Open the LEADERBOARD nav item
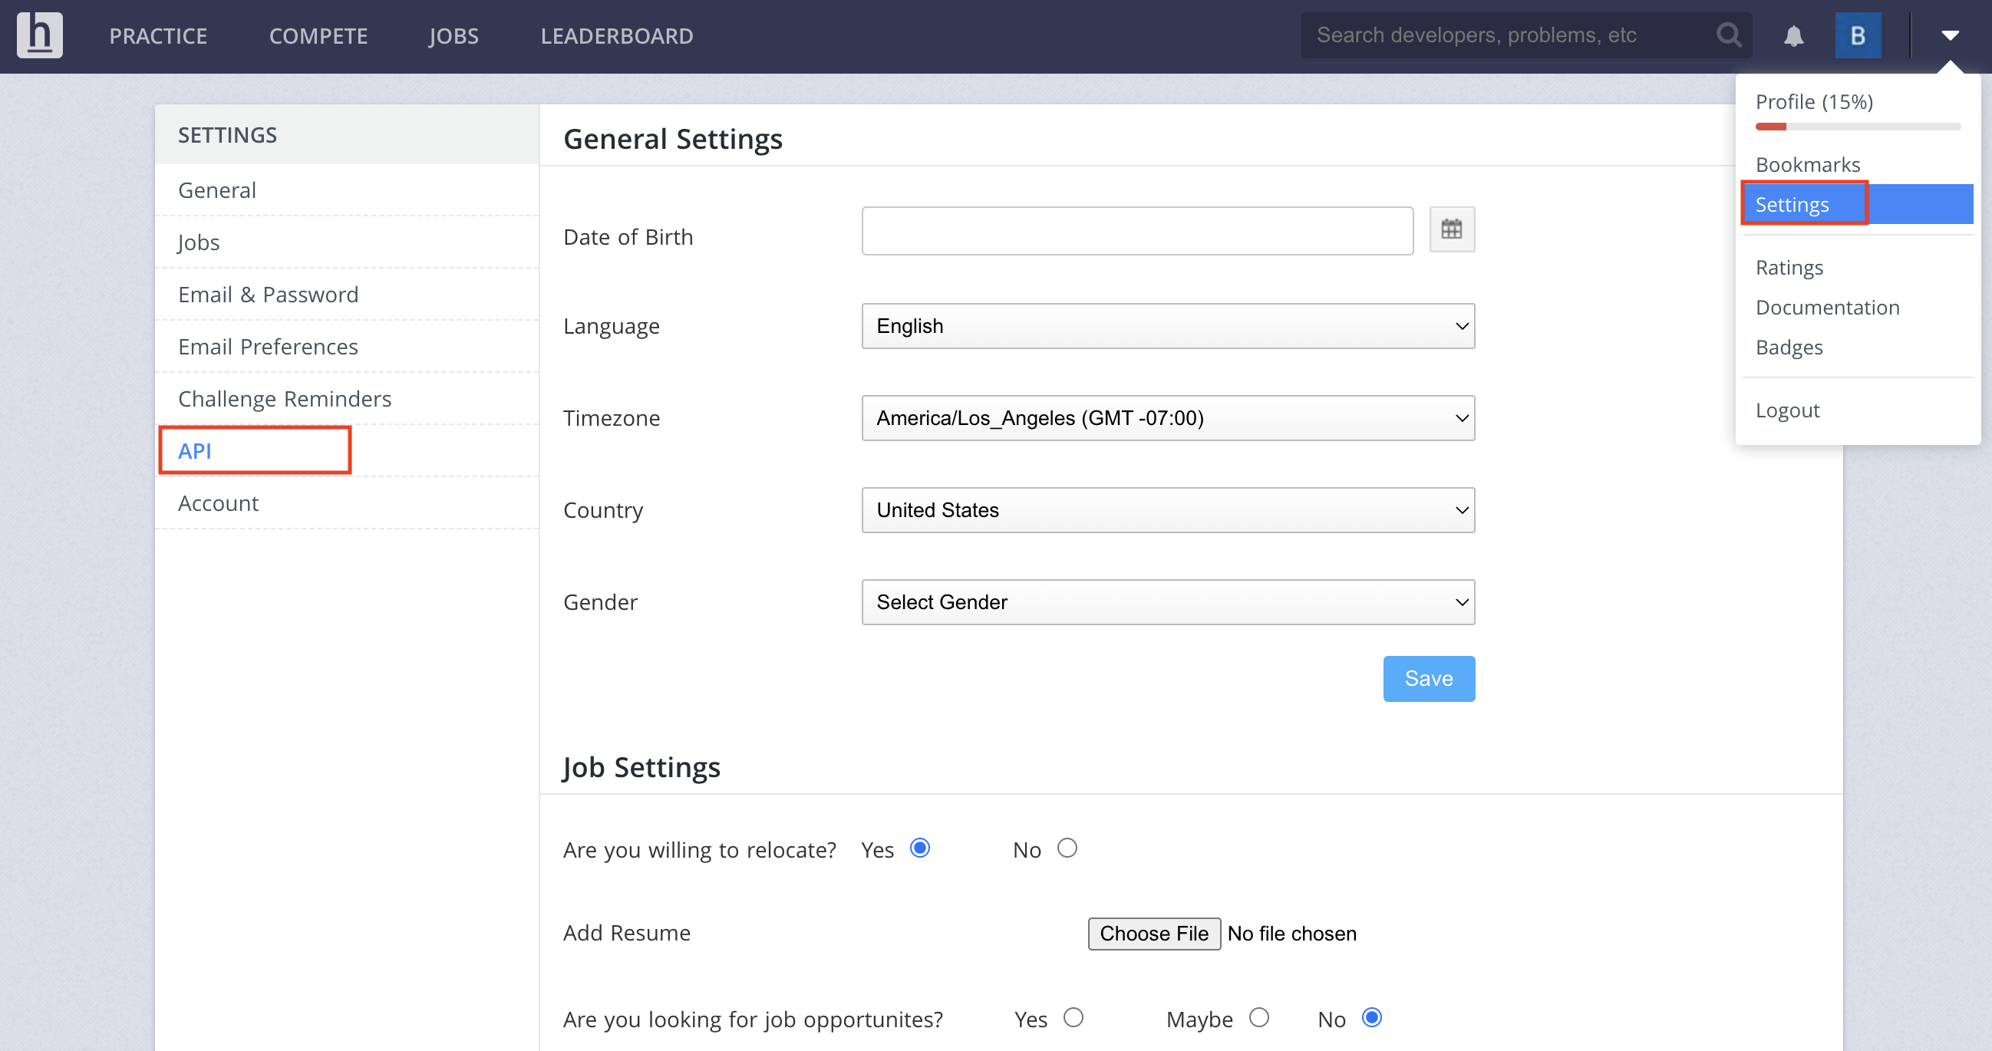 (x=616, y=35)
